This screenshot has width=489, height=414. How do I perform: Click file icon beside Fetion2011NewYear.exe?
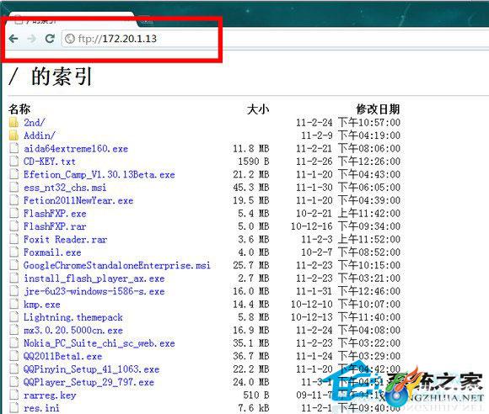coord(13,200)
